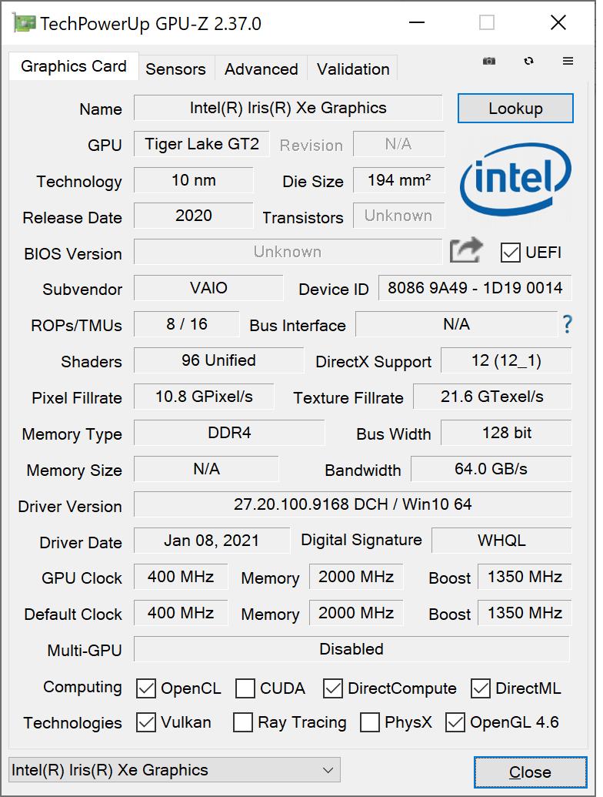The image size is (603, 797).
Task: Click the refresh icon in the toolbar
Action: [x=528, y=61]
